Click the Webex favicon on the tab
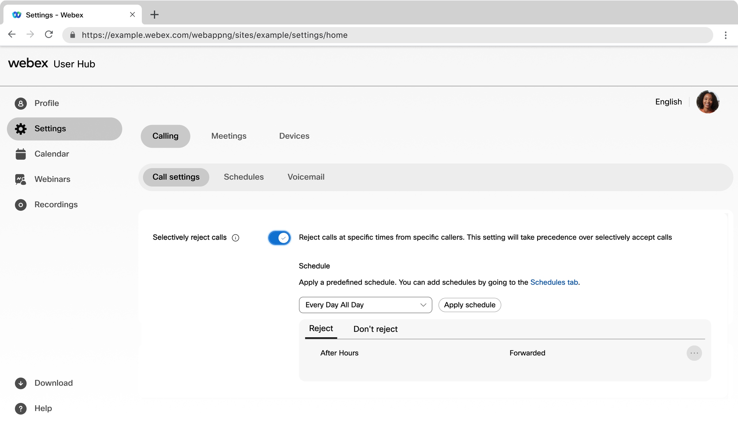Viewport: 738px width, 426px height. pyautogui.click(x=17, y=15)
